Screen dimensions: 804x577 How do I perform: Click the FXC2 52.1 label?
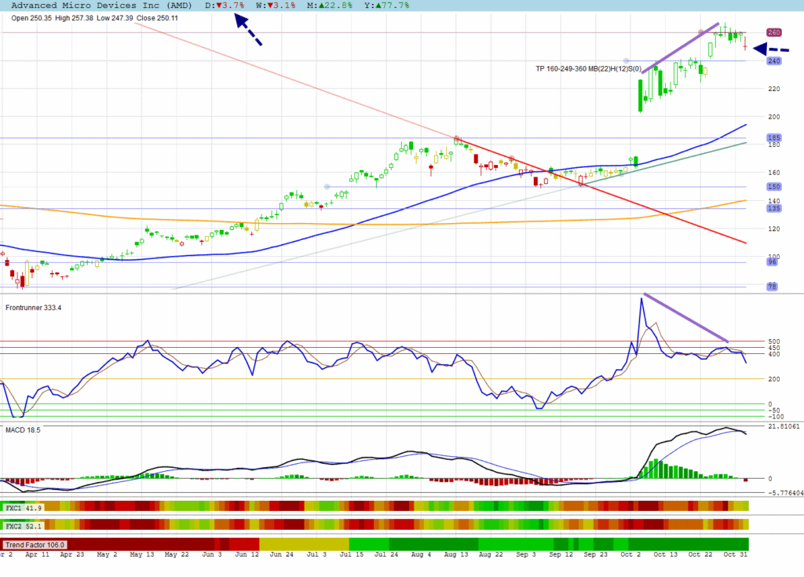[24, 524]
